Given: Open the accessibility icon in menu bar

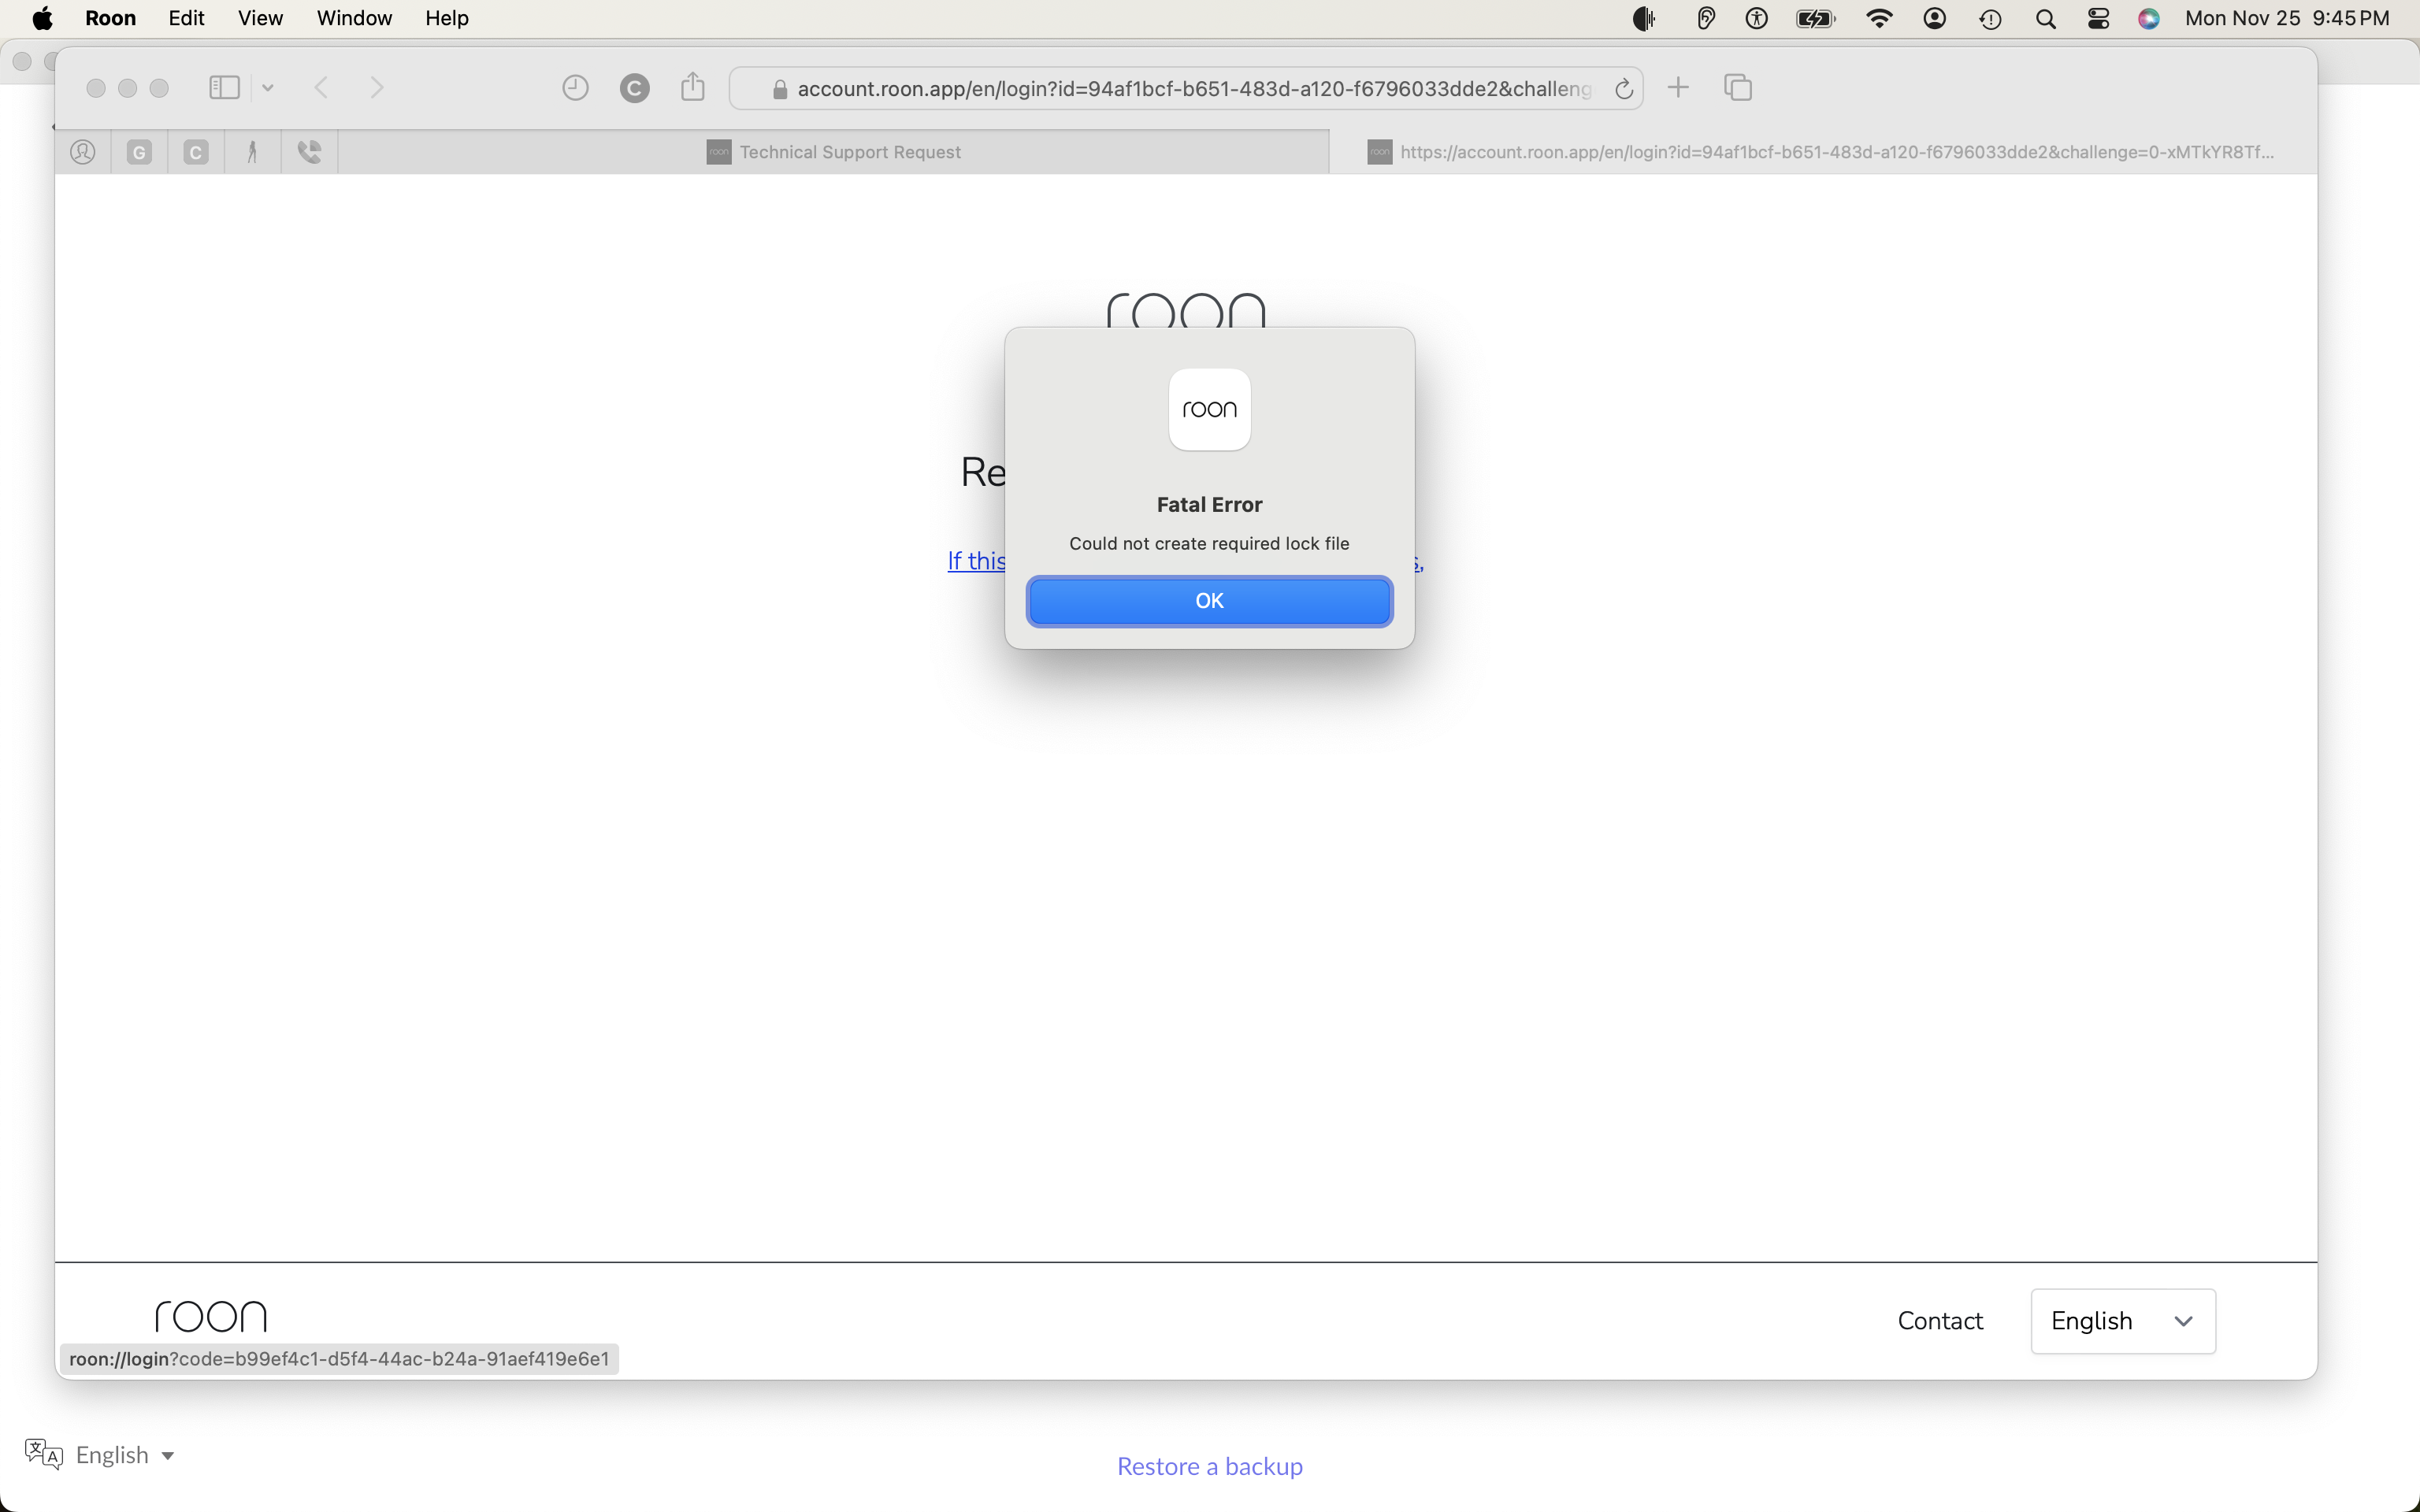Looking at the screenshot, I should point(1756,19).
